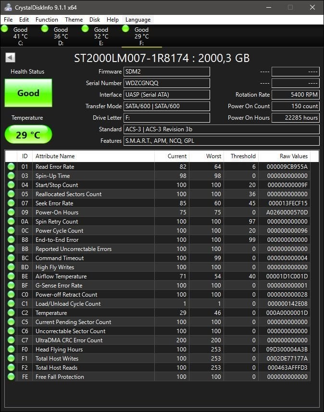Click the Interface field UASP (Serial ATA)
The width and height of the screenshot is (324, 412).
click(x=167, y=95)
